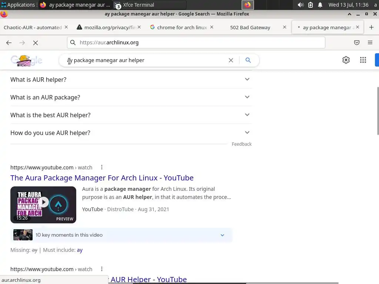This screenshot has width=379, height=284.
Task: Expand "How do you use AUR helper?"
Action: point(131,133)
